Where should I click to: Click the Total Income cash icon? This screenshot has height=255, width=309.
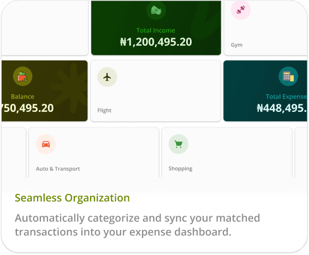point(156,10)
